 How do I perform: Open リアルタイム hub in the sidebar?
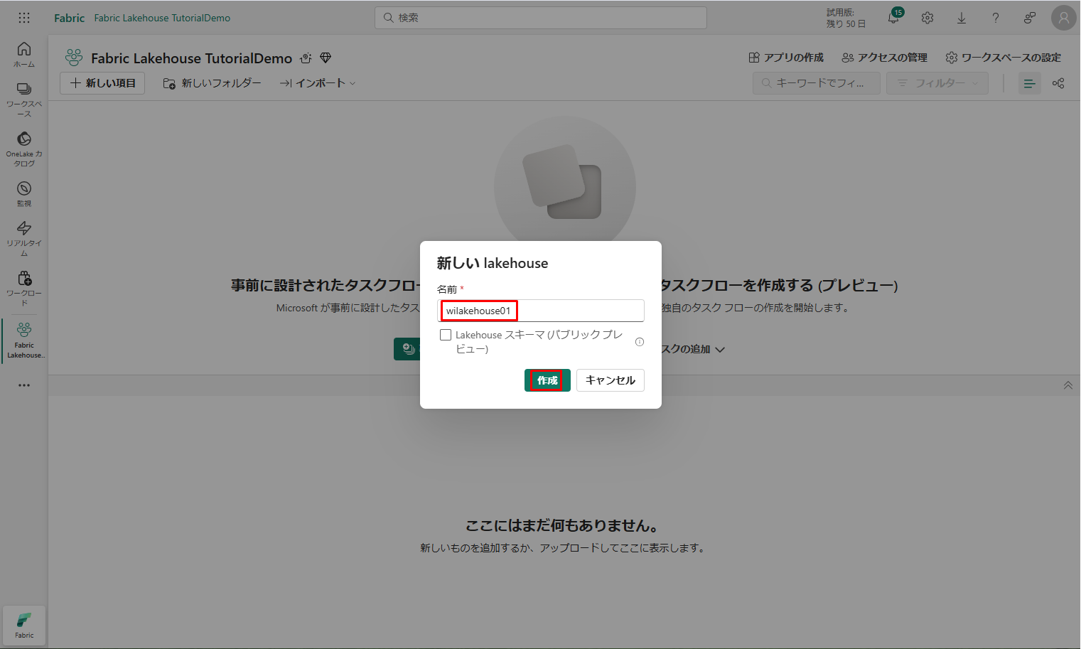24,238
